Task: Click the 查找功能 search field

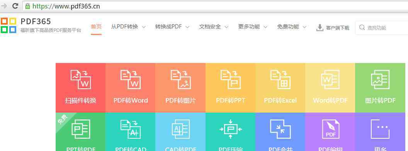Action: coord(381,28)
